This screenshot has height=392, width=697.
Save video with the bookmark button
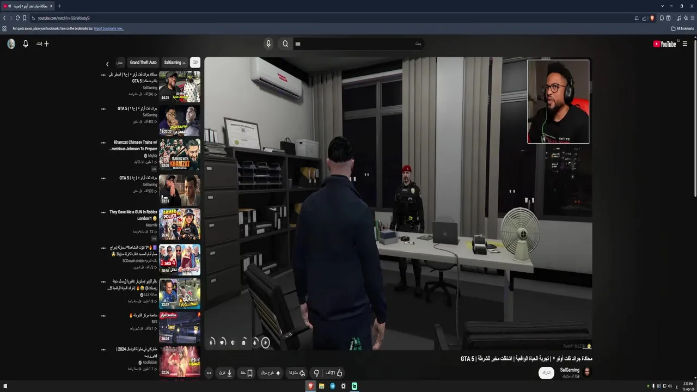pyautogui.click(x=247, y=373)
